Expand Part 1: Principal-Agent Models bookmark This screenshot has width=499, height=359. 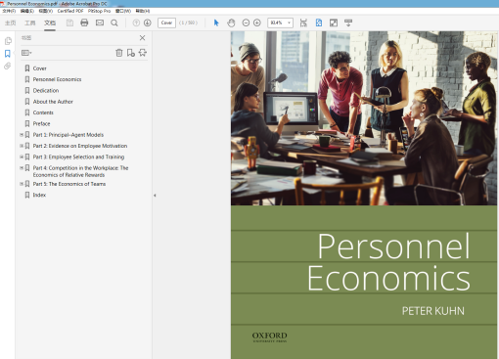(22, 135)
